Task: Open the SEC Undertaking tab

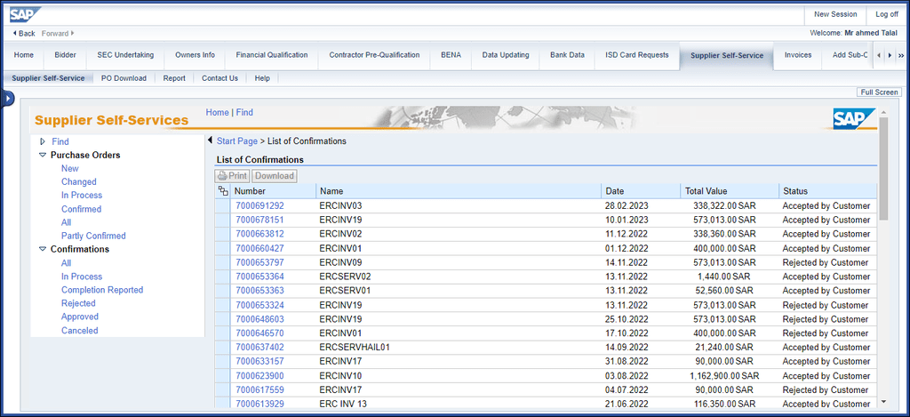Action: point(125,55)
